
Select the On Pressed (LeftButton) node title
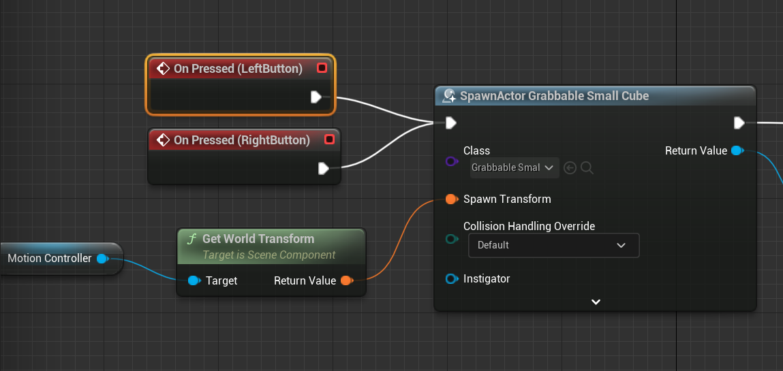238,69
